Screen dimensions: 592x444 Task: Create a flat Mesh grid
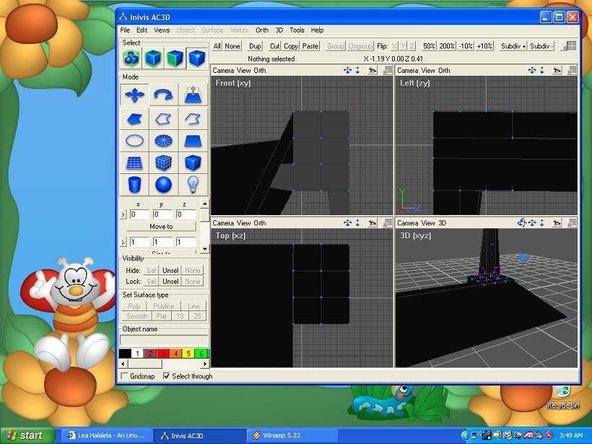(134, 162)
